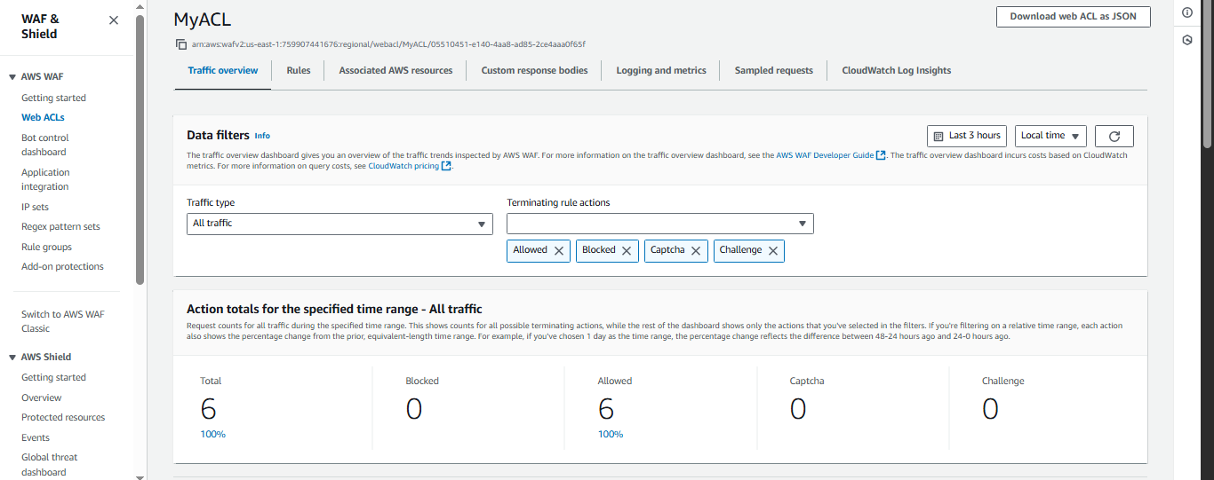Open the Data filters Info link

pyautogui.click(x=262, y=136)
